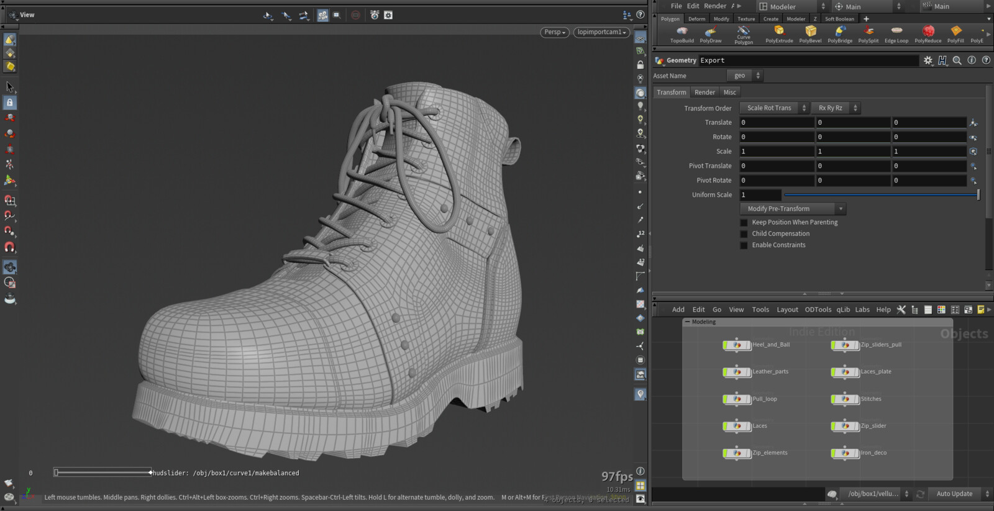The image size is (994, 511).
Task: Select the Edge Loop tool
Action: click(896, 34)
